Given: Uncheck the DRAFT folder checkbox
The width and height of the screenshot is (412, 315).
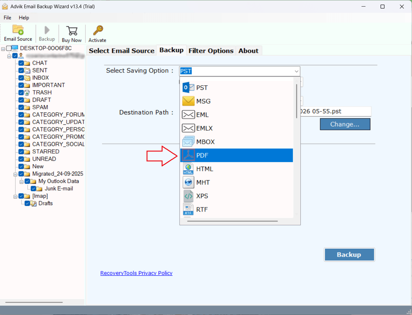Looking at the screenshot, I should pyautogui.click(x=21, y=100).
